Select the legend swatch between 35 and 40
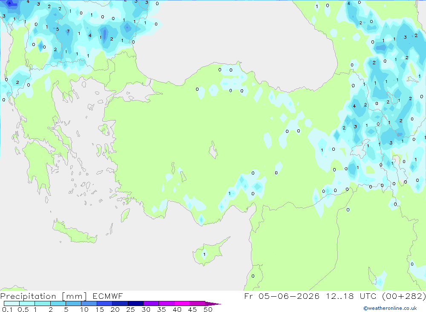This screenshot has height=312, width=426. tap(167, 303)
